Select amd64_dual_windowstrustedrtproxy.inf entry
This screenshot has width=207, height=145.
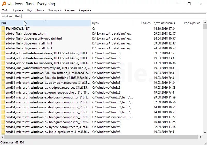click(x=48, y=68)
